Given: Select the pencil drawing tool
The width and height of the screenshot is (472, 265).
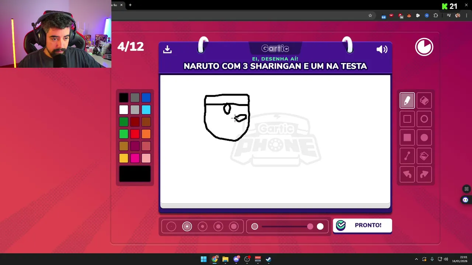Looking at the screenshot, I should click(407, 100).
